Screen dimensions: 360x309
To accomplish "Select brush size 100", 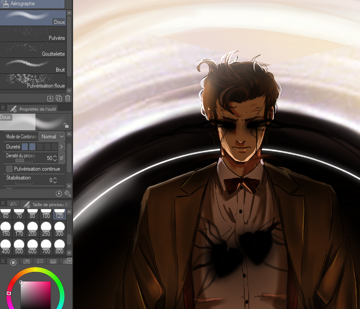I will tap(46, 214).
